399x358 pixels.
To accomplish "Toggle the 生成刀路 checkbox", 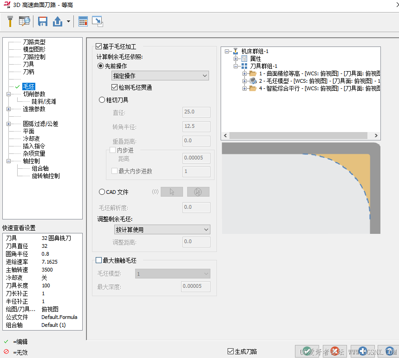I will (230, 351).
